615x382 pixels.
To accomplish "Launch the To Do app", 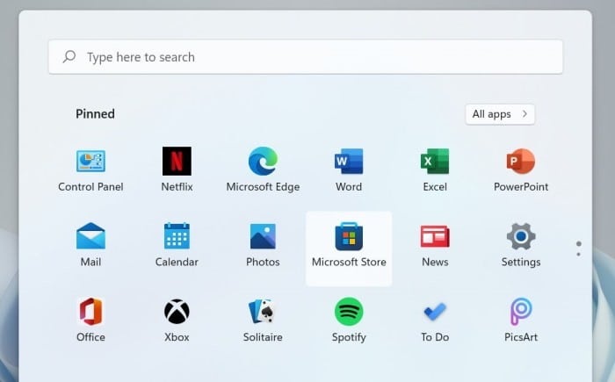I will click(435, 321).
